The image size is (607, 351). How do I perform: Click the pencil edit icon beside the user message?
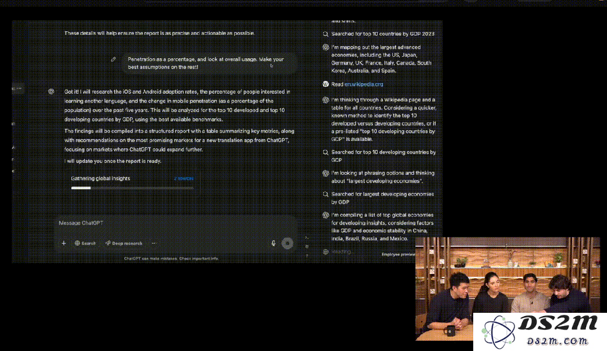click(x=114, y=59)
